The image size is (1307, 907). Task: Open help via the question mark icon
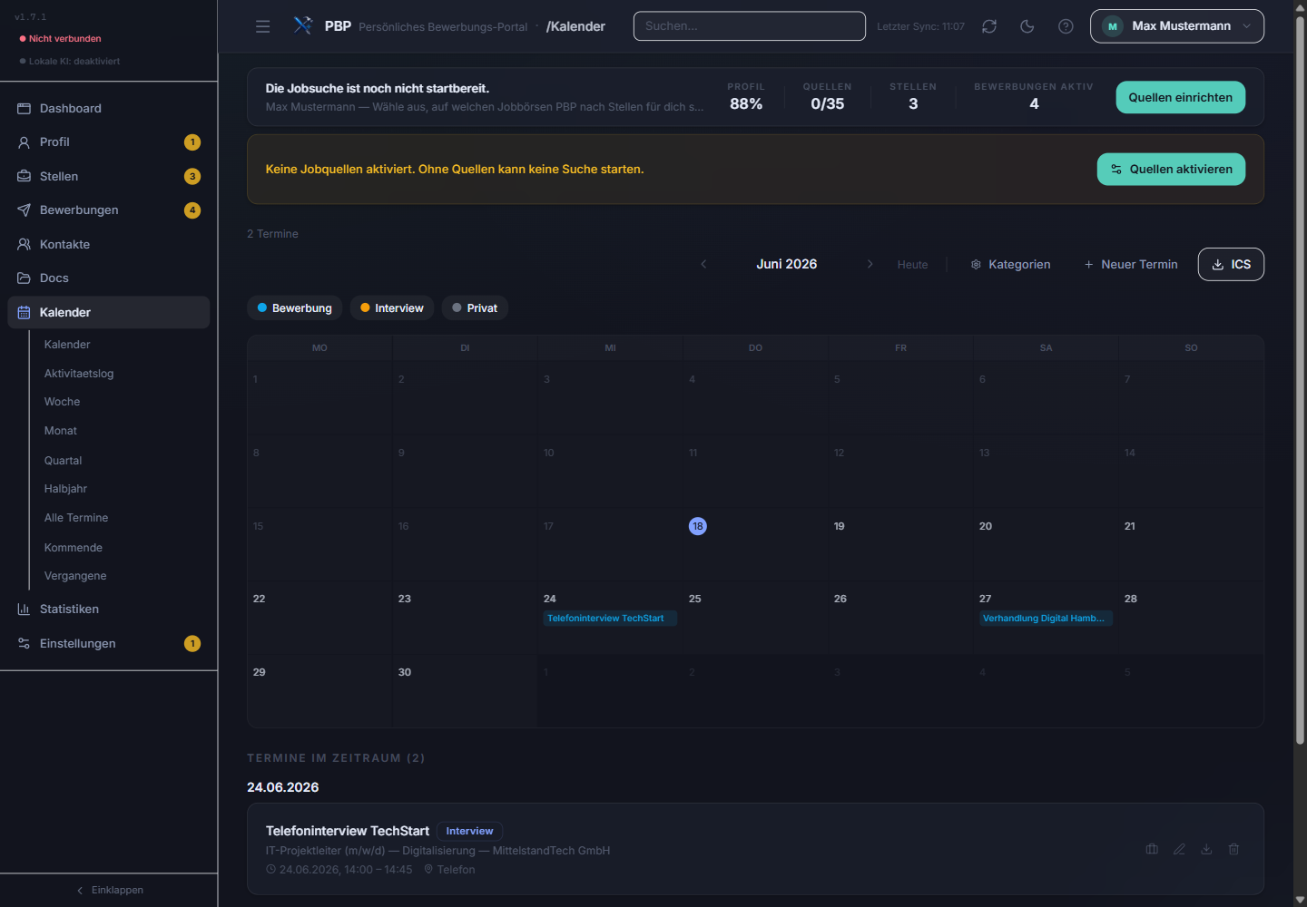point(1066,26)
